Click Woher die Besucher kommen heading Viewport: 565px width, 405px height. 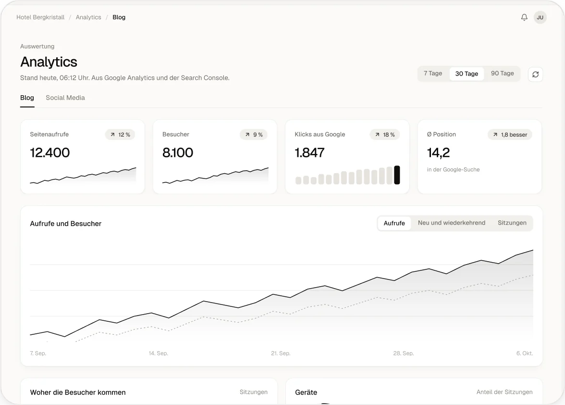(78, 392)
